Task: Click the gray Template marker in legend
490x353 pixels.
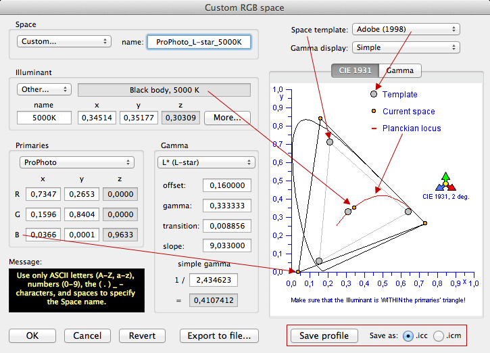Action: [374, 94]
